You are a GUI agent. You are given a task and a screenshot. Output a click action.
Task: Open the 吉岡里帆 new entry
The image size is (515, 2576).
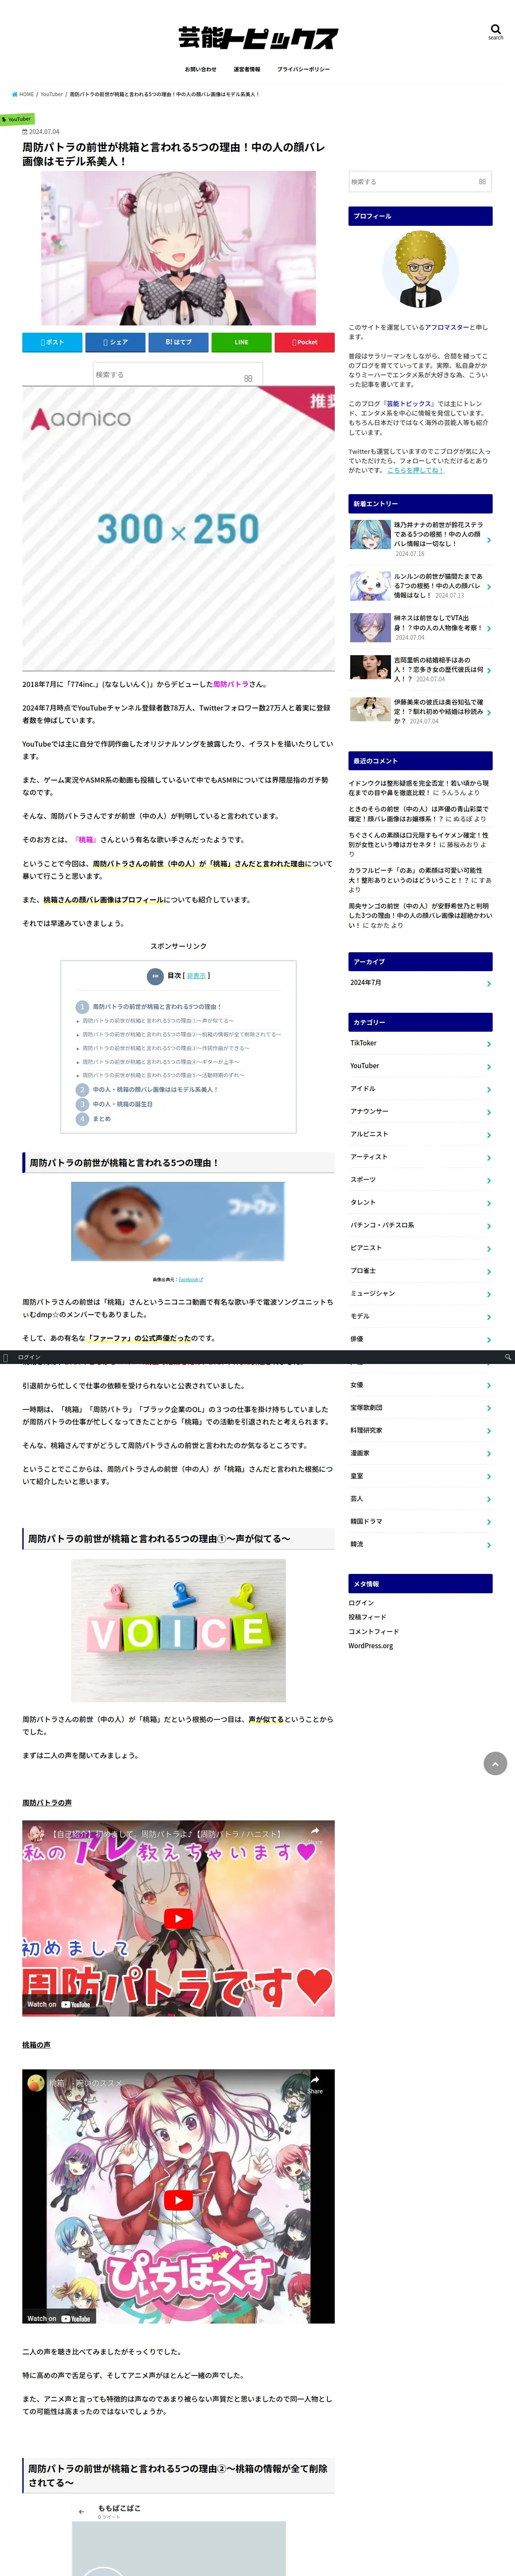pos(420,669)
